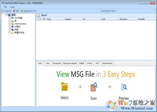Click the WPS cloud drive icon
Viewport: 157px width, 112px height.
click(x=12, y=18)
